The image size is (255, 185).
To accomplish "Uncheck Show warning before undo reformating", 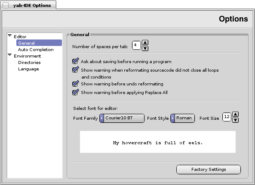I will click(x=75, y=83).
